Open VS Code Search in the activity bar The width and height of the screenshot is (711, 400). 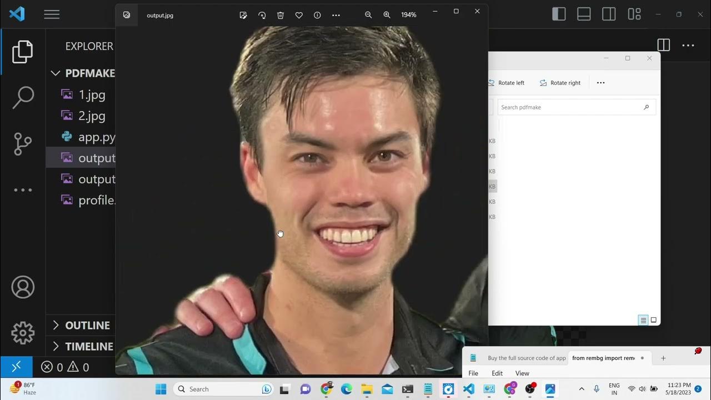(x=23, y=97)
